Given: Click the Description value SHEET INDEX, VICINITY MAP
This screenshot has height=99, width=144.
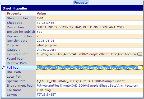Looking at the screenshot, I should click(x=80, y=27).
